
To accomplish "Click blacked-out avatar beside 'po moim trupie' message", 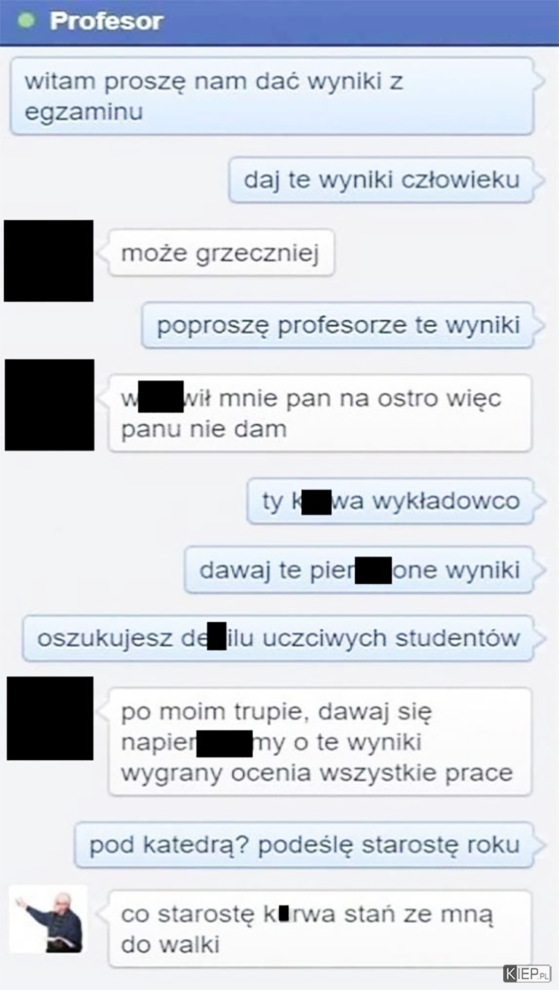I will (x=50, y=718).
